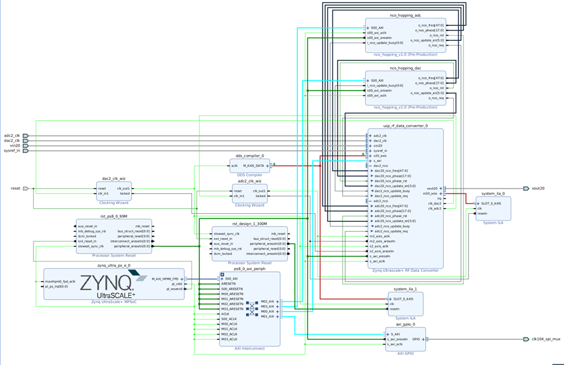Click the plus icon next to the vout20 pin
This screenshot has height=365, width=564.
point(440,188)
